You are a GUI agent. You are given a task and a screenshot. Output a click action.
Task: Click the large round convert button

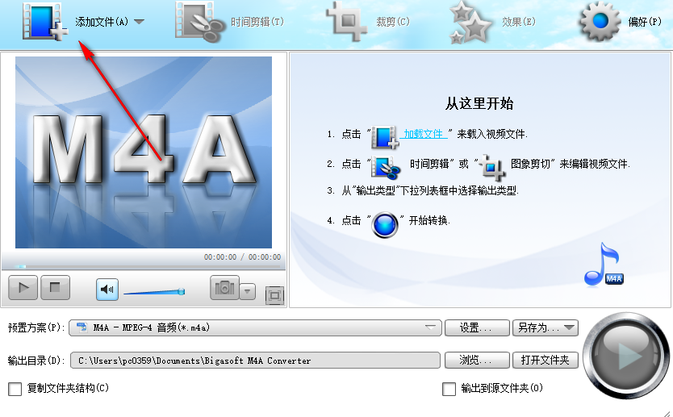coord(626,356)
